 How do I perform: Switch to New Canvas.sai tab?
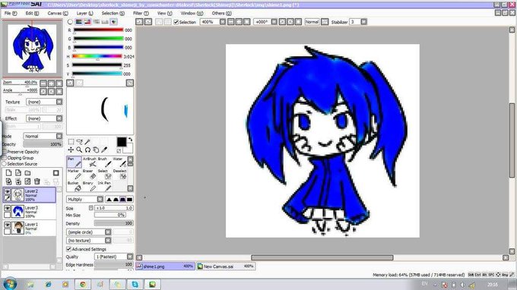click(x=226, y=266)
